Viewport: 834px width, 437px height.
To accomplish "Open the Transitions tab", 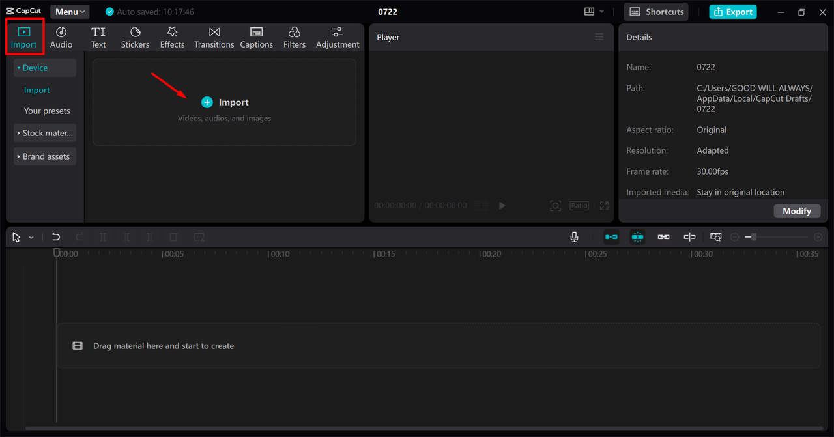I will point(214,37).
